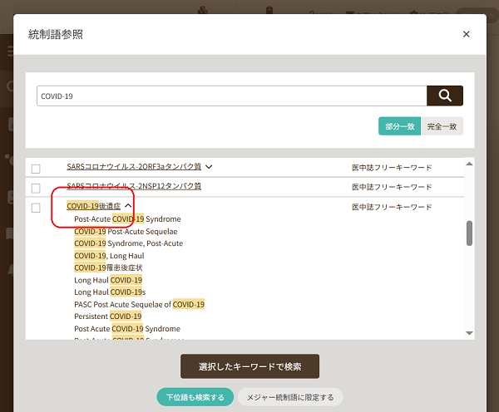Click the results scrollbar thumb
Image resolution: width=499 pixels, height=412 pixels.
469,233
